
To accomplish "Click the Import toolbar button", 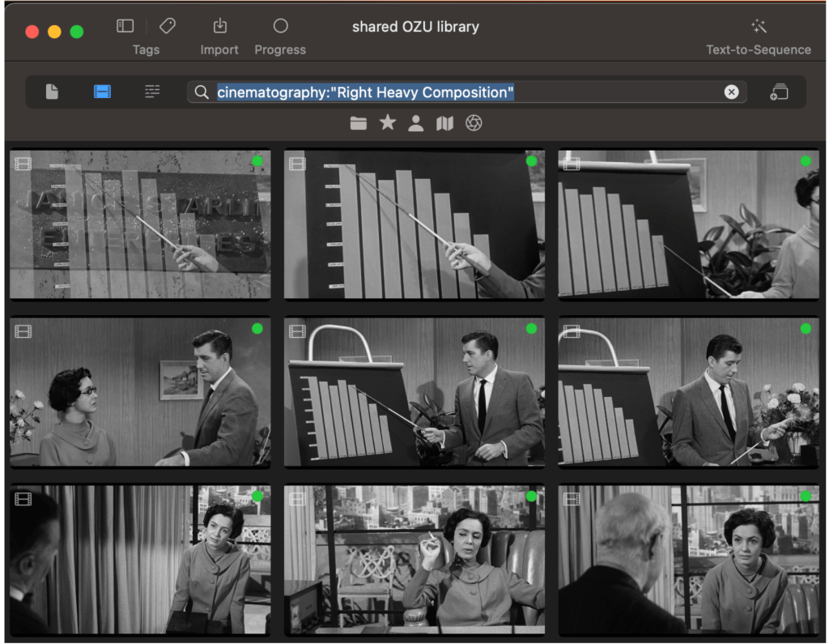I will (219, 36).
